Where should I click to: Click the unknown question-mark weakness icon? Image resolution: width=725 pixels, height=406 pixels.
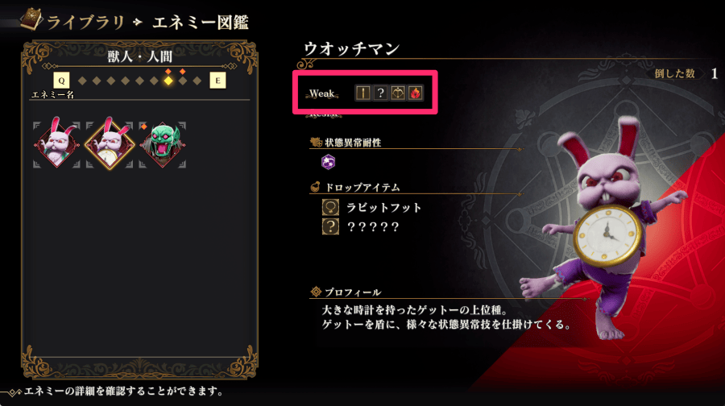tap(380, 93)
